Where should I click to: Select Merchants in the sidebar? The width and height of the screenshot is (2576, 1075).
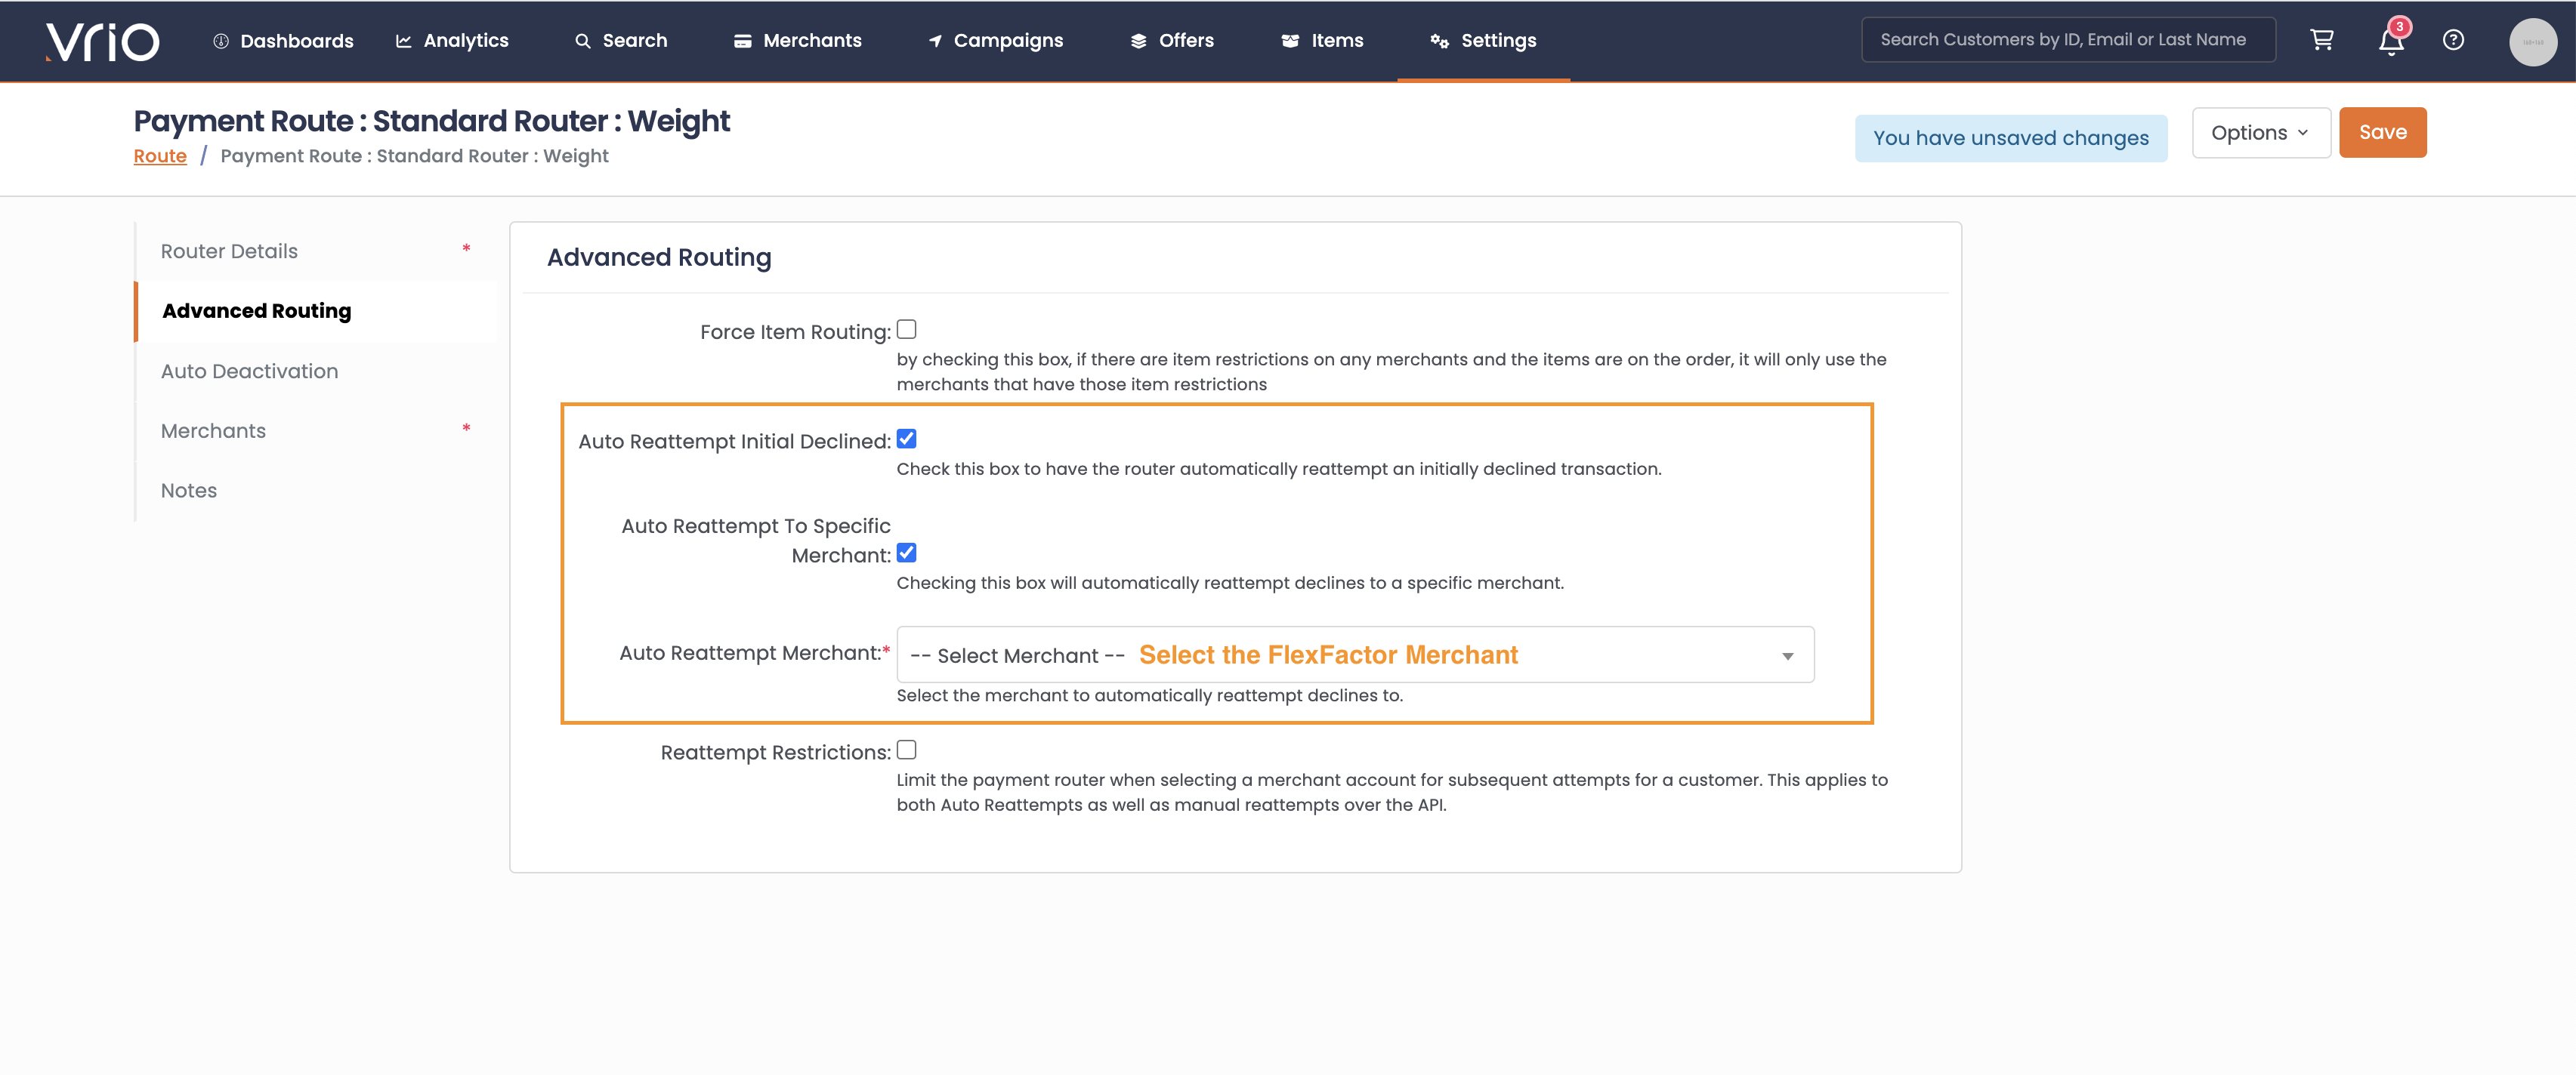(316, 432)
